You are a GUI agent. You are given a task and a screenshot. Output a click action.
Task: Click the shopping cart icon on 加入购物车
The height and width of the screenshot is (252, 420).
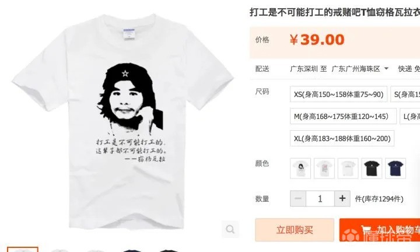point(366,229)
